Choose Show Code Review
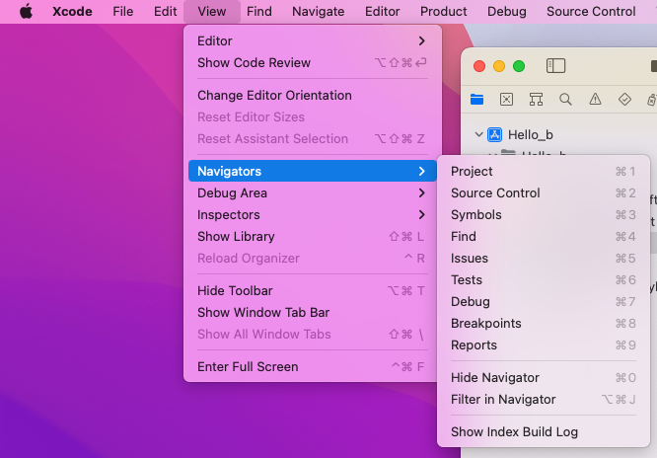This screenshot has width=657, height=458. point(313,63)
